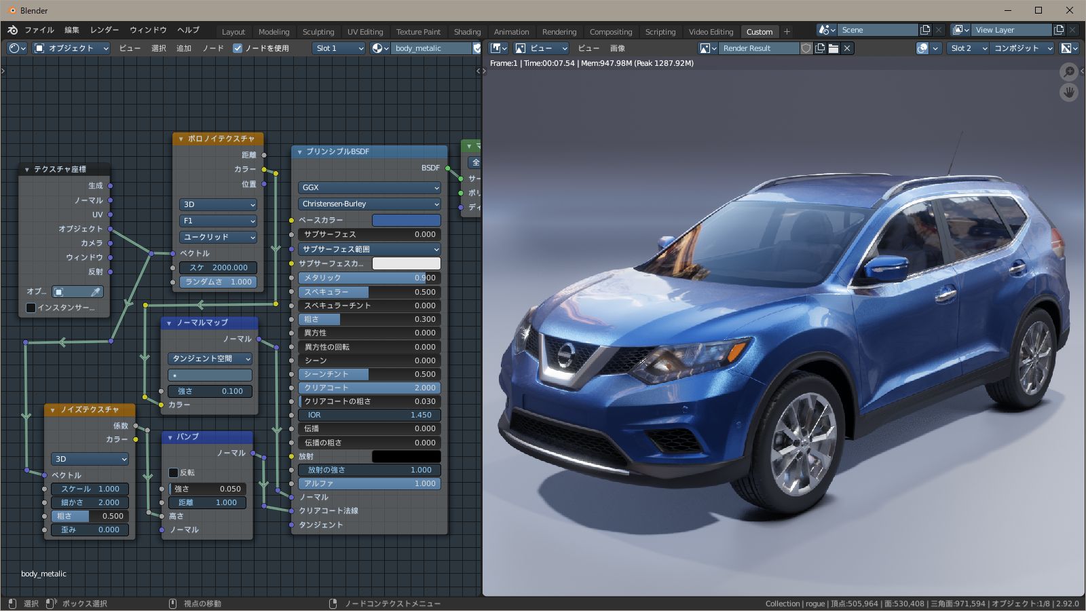The image size is (1086, 611).
Task: Click the zoom magnifier gizmo in render view
Action: (1069, 71)
